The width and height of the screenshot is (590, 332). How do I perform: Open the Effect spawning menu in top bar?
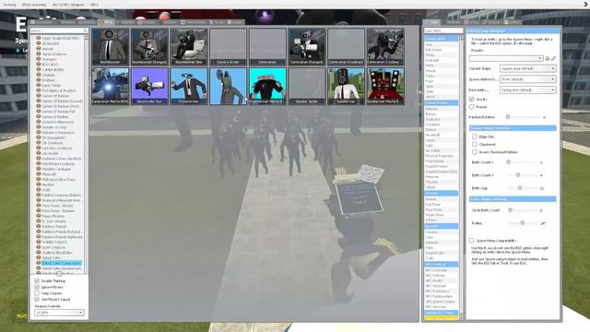click(x=34, y=5)
